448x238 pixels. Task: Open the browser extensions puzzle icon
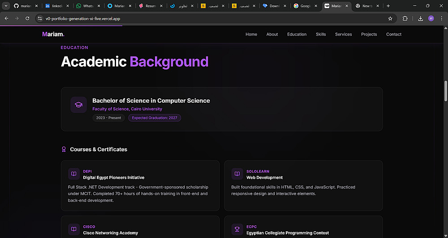(x=405, y=18)
